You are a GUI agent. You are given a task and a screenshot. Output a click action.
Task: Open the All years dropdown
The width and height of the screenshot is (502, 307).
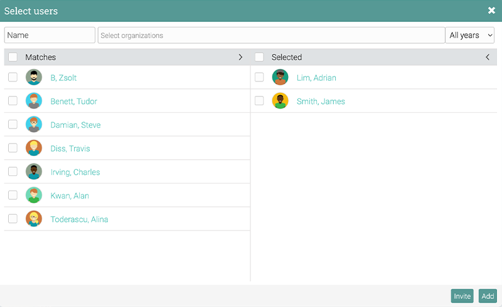pyautogui.click(x=469, y=35)
